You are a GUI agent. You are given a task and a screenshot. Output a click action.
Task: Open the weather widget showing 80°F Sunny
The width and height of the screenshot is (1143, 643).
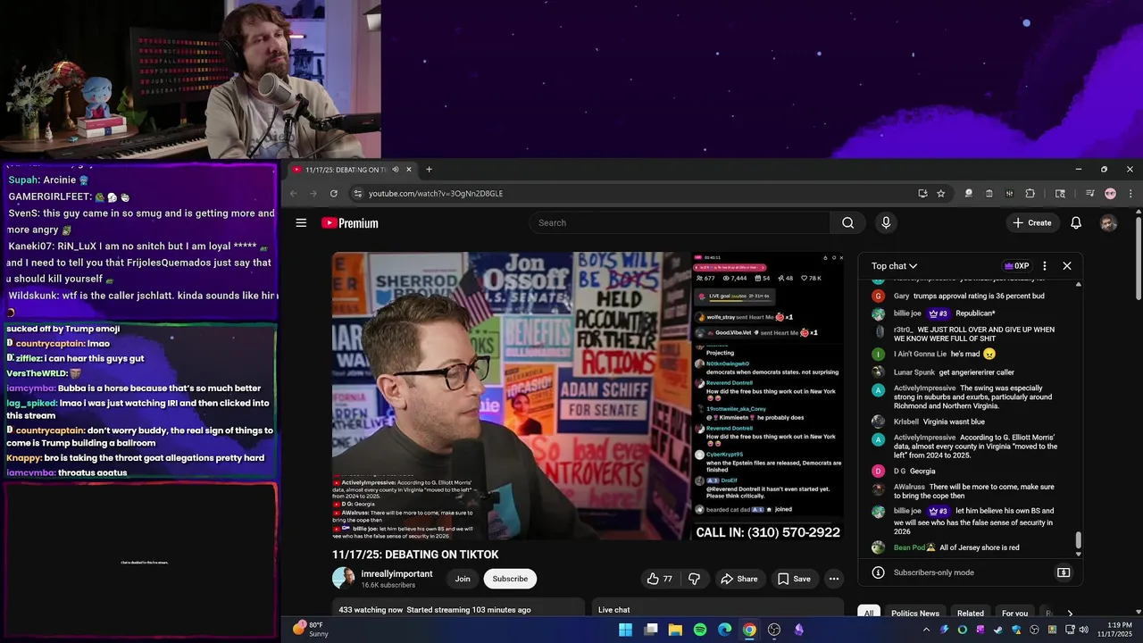point(310,630)
